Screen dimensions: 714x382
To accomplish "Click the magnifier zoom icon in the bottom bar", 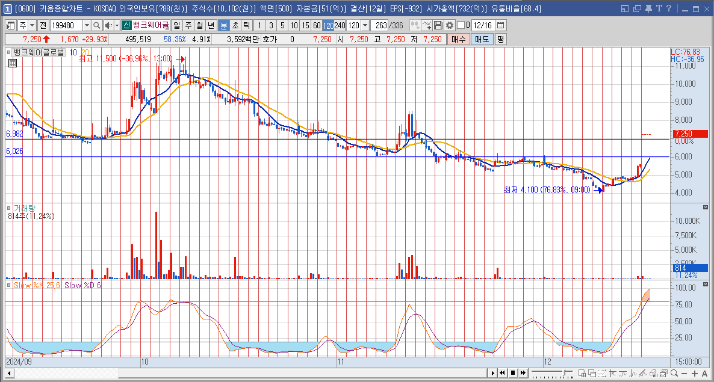I will (674, 374).
